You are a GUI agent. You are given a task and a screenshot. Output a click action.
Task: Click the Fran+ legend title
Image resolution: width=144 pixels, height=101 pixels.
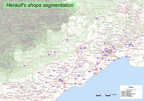coord(131,87)
